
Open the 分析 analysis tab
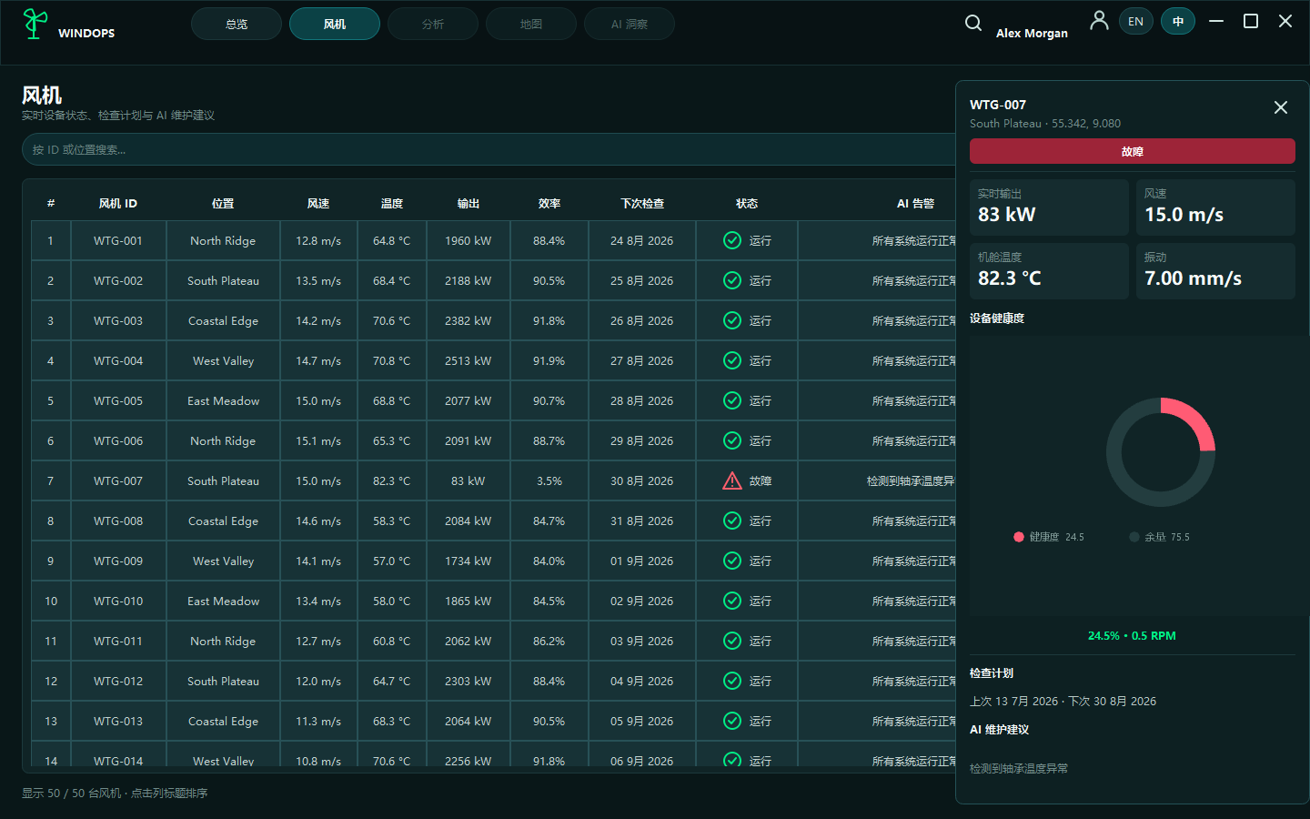(x=433, y=24)
